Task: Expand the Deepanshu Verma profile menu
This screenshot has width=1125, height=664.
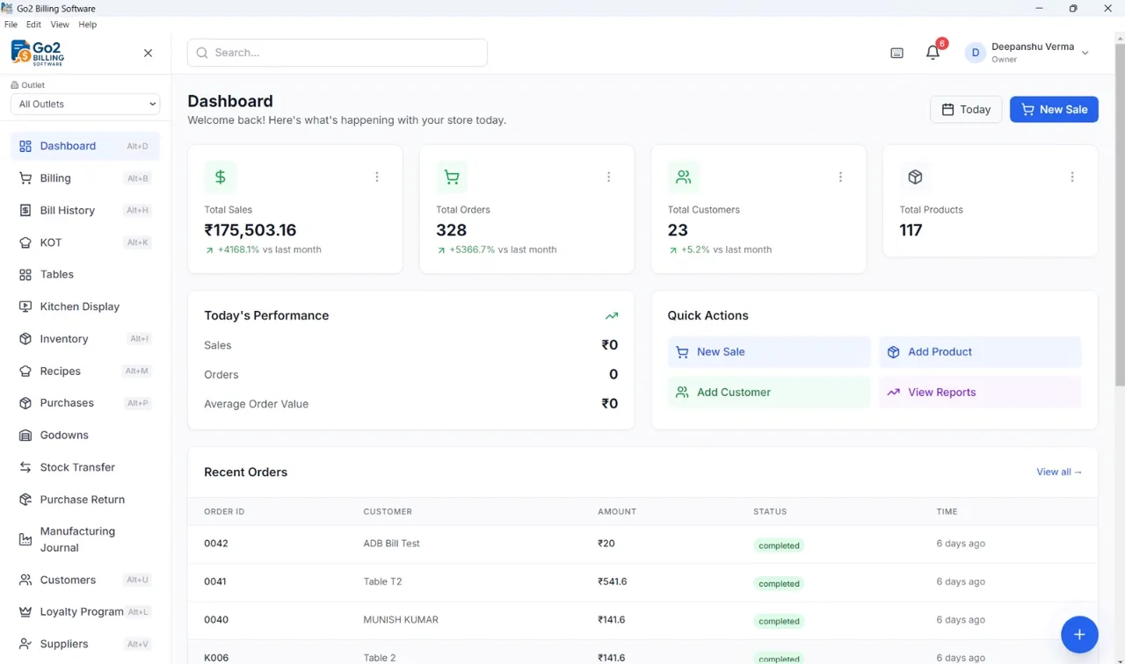Action: point(1028,53)
